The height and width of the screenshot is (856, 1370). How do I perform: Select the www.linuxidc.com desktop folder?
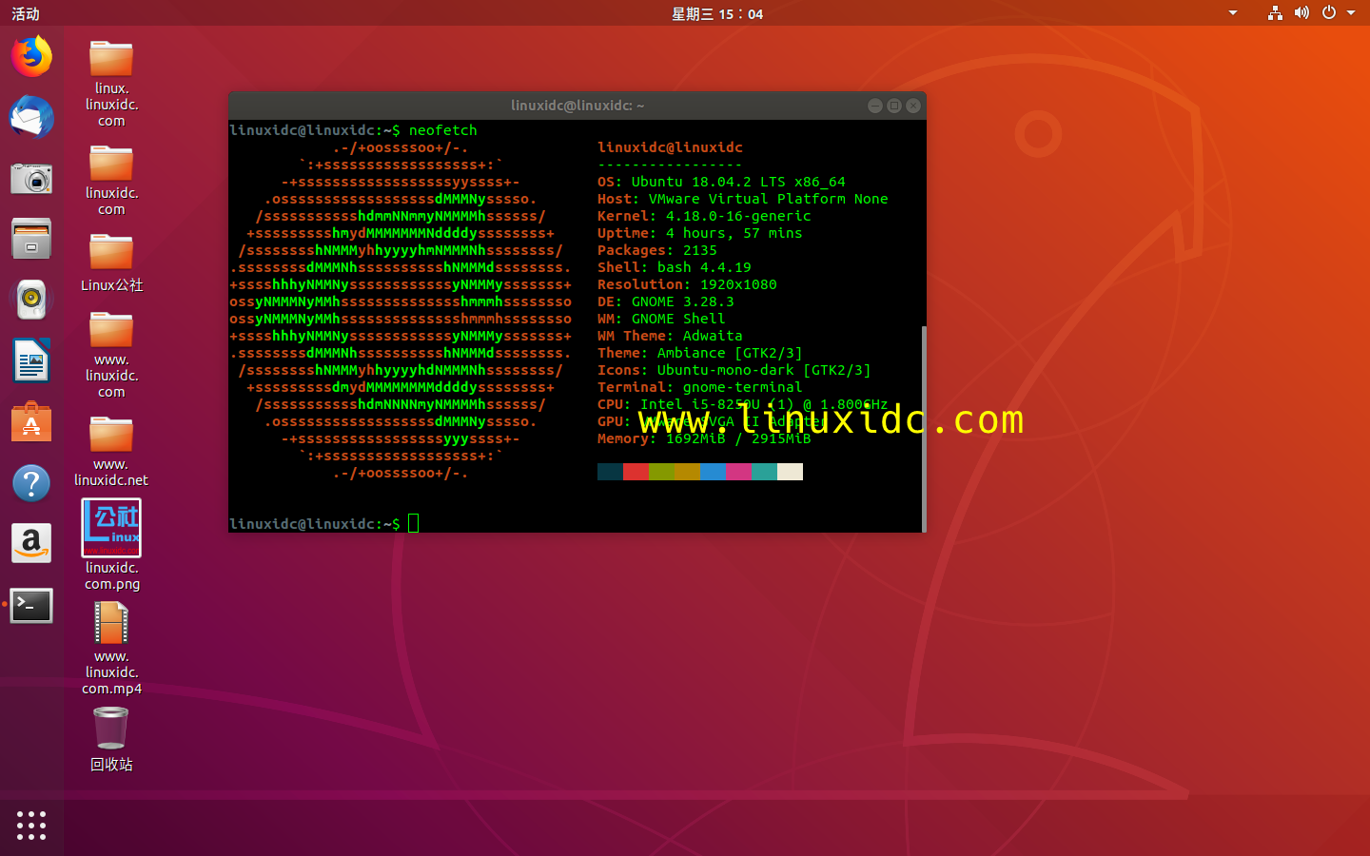pos(111,355)
